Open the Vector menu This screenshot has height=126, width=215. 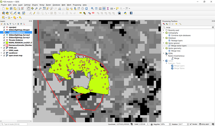[42, 5]
